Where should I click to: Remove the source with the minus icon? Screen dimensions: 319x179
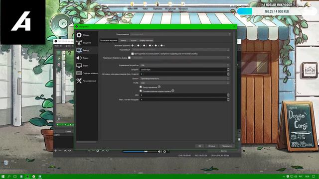point(93,151)
